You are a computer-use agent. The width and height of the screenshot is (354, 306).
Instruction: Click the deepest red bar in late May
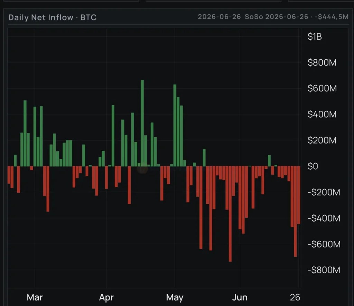(230, 214)
